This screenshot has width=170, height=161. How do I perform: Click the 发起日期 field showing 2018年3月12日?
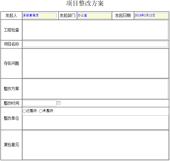click(151, 16)
